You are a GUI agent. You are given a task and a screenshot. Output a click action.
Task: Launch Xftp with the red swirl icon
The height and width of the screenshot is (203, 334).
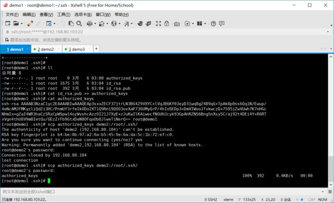[x=140, y=24]
